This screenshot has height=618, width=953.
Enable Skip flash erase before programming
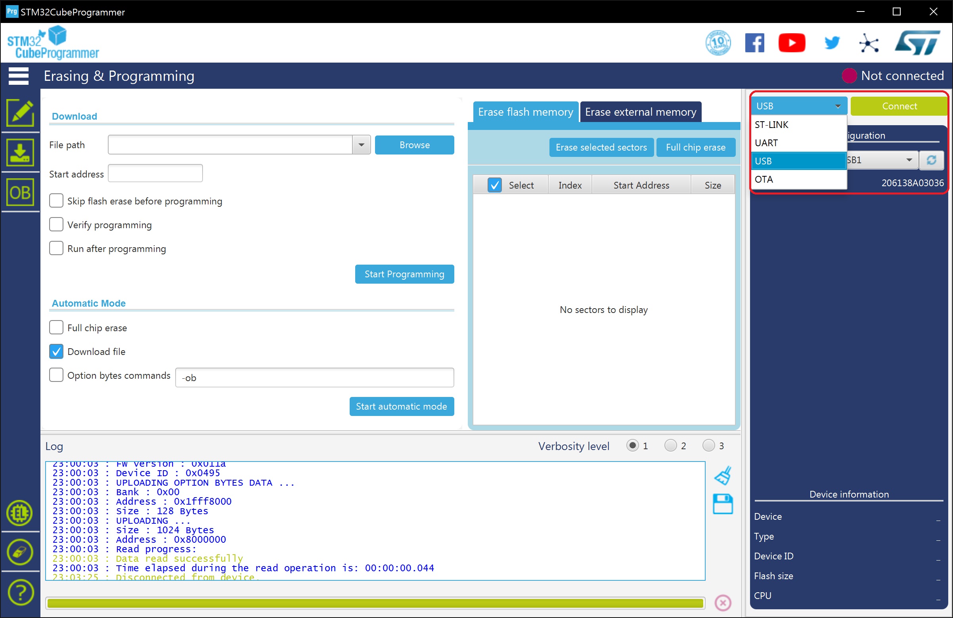[x=56, y=200]
